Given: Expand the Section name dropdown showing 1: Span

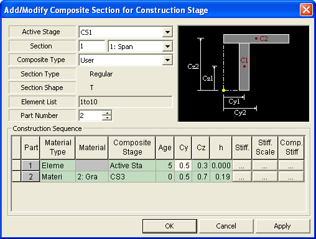Looking at the screenshot, I should (167, 47).
